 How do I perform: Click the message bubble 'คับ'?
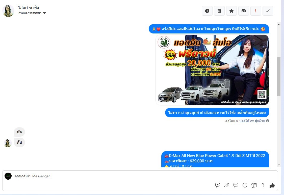pyautogui.click(x=19, y=142)
